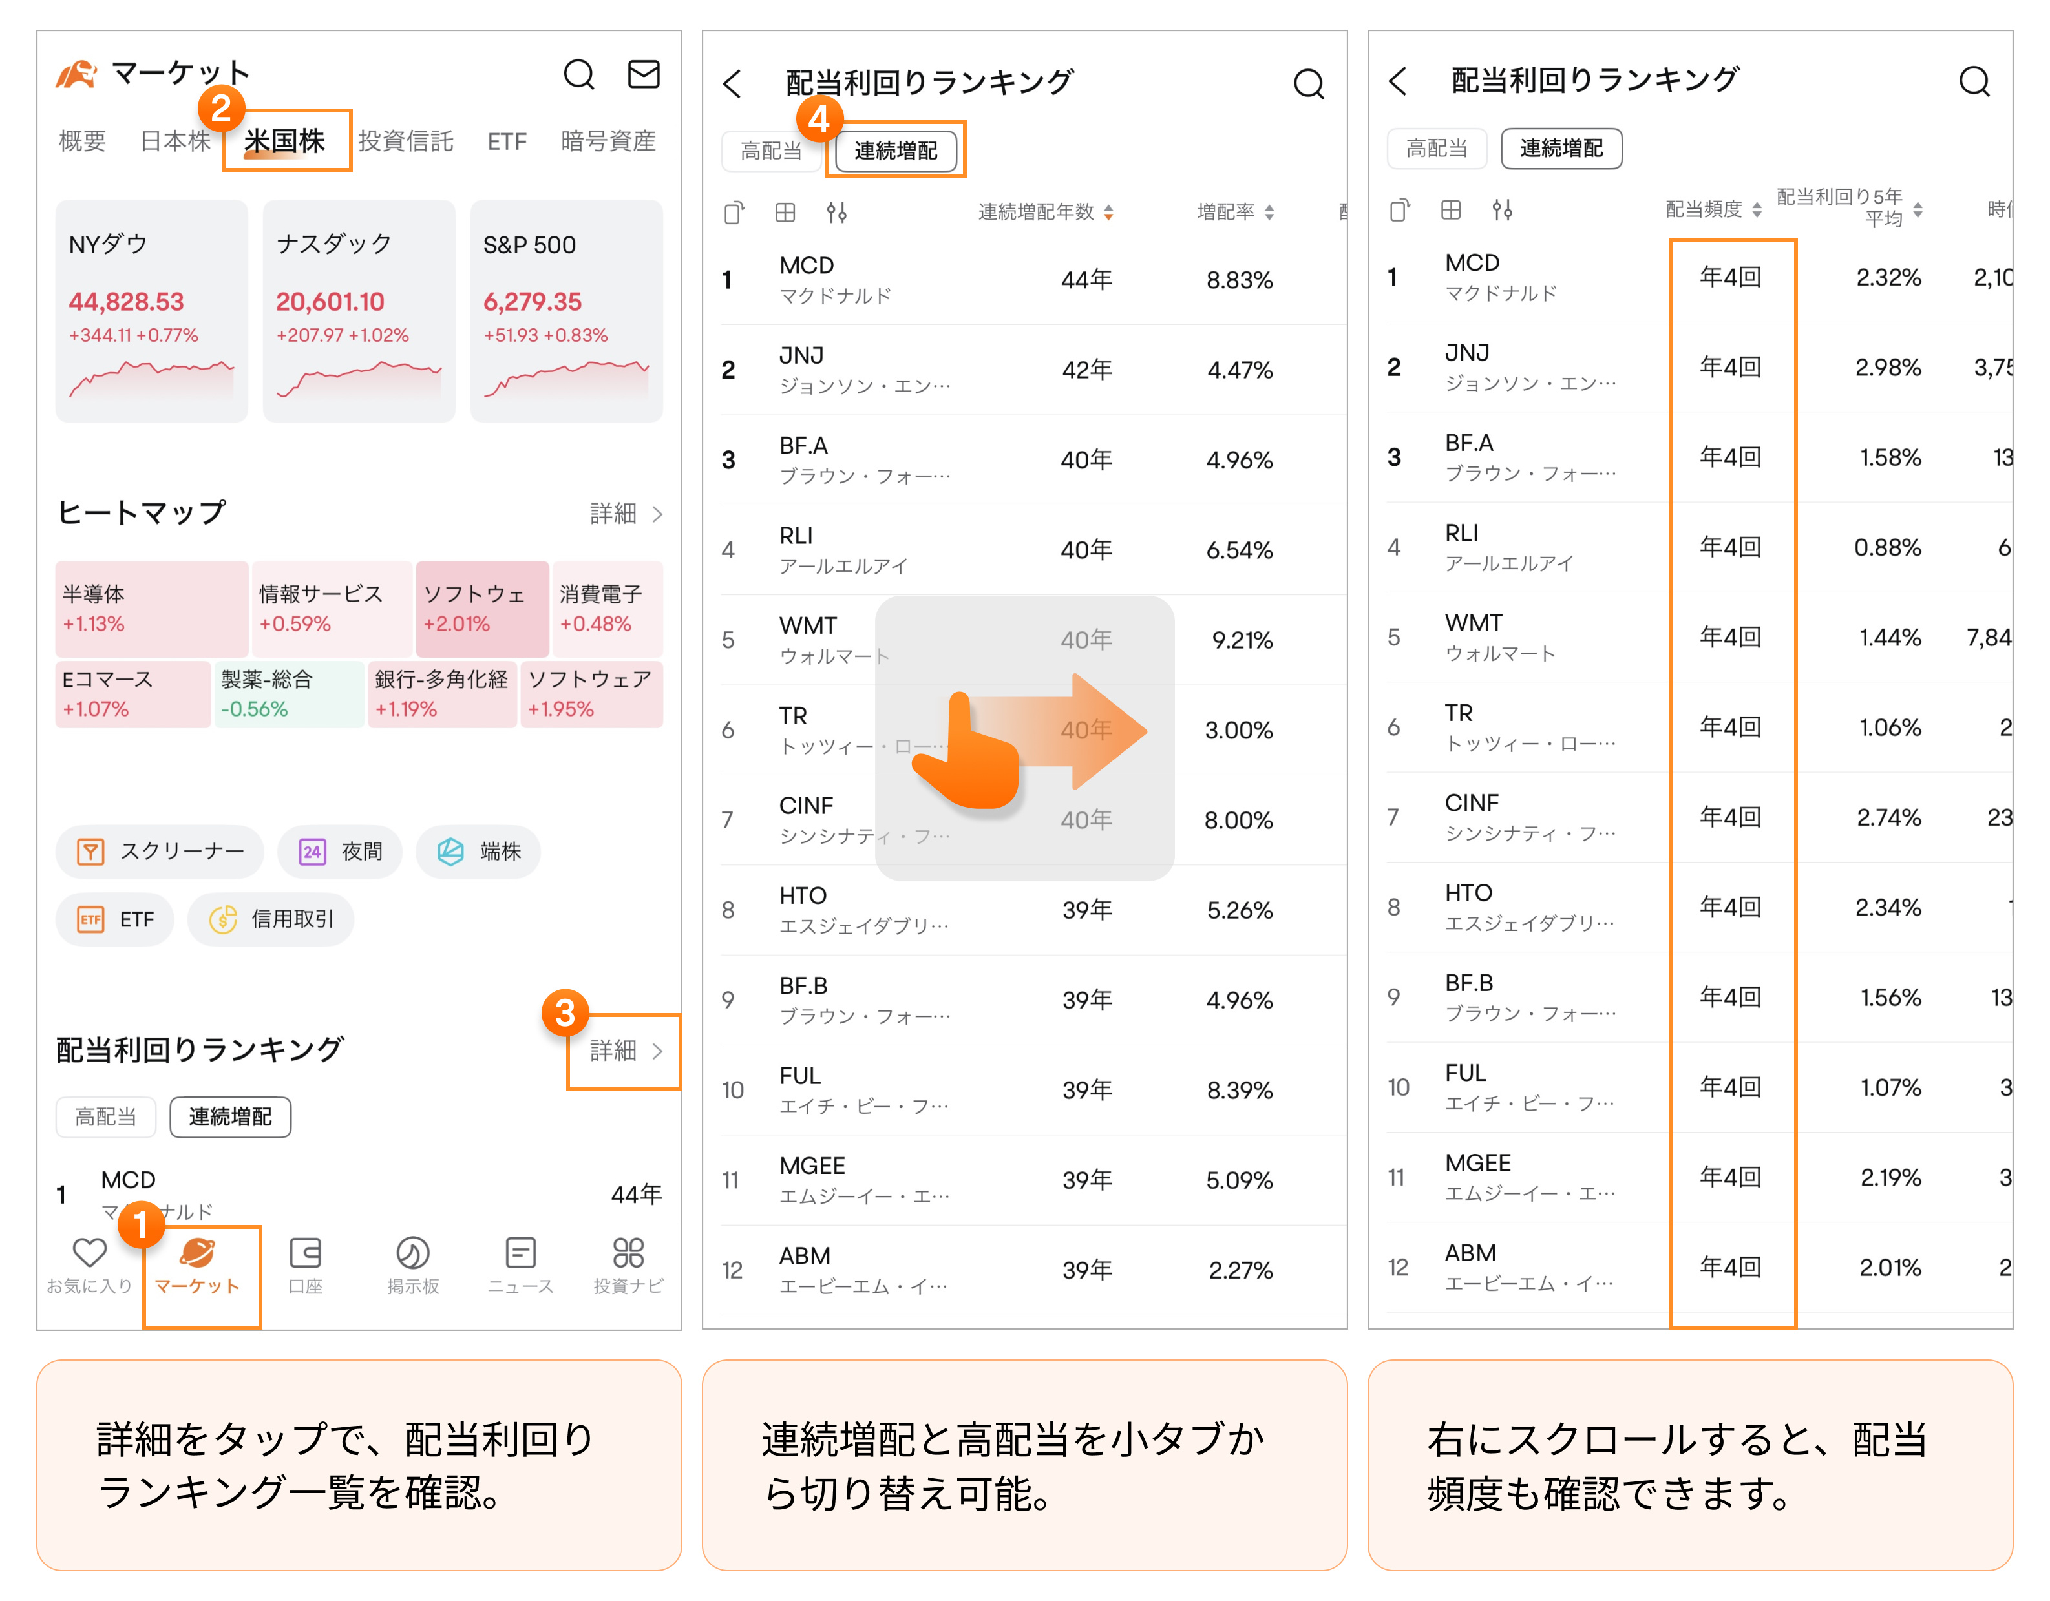Viewport: 2050px width, 1601px height.
Task: Tap rotate-screen icon in right ranking toolbar
Action: (1400, 210)
